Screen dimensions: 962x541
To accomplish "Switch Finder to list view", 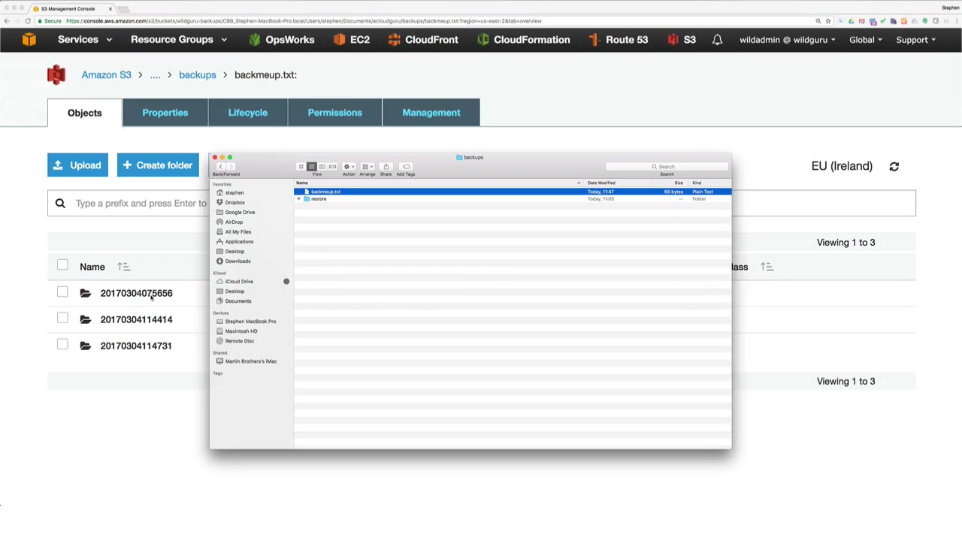I will (x=311, y=167).
